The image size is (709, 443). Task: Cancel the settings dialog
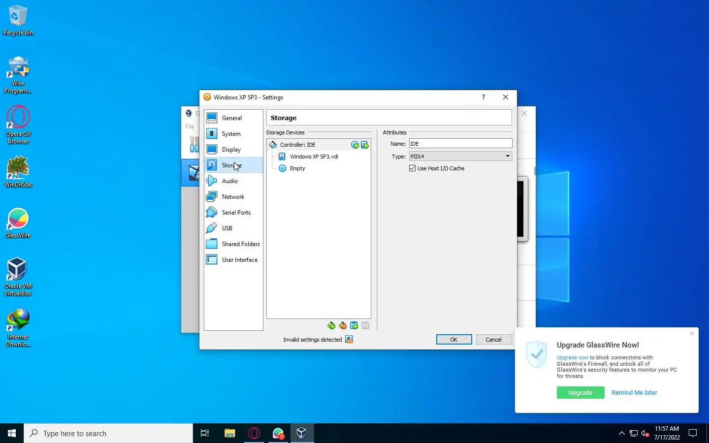(494, 340)
